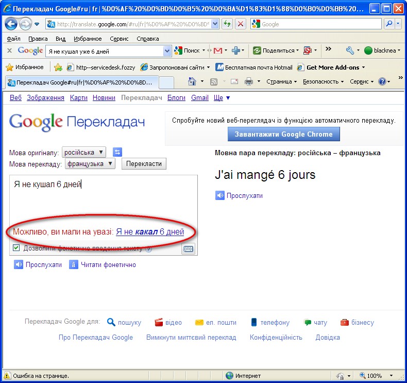407x383 pixels.
Task: Open the Карти link in top navigation
Action: [78, 98]
